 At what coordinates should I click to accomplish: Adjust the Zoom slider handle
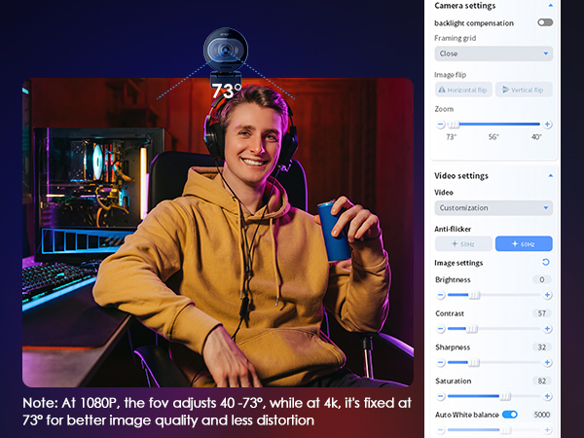(x=454, y=125)
